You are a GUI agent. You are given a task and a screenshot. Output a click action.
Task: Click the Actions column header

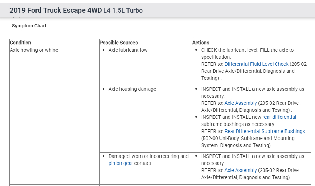pos(201,43)
